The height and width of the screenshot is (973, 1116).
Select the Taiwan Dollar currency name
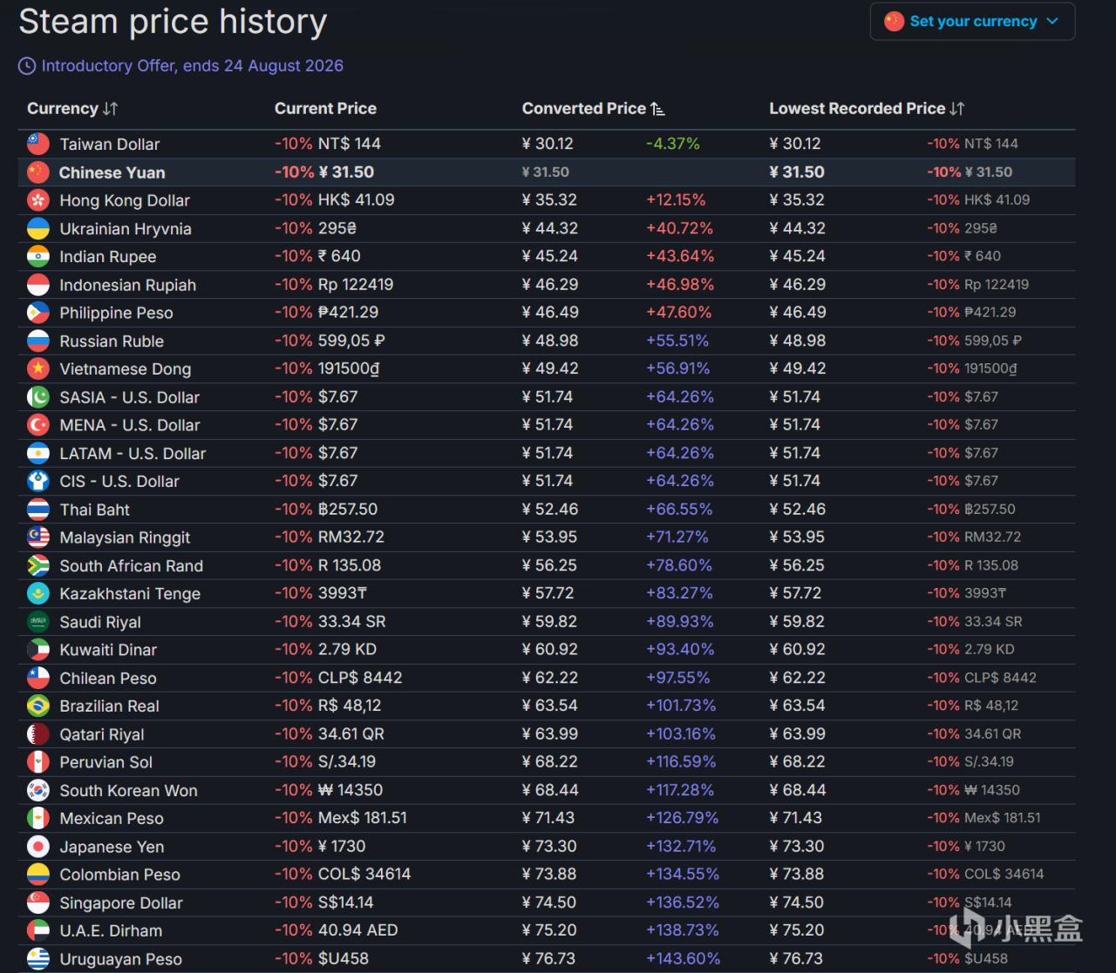click(110, 145)
